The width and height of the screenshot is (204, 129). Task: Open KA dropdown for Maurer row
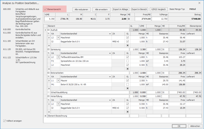click(x=58, y=80)
